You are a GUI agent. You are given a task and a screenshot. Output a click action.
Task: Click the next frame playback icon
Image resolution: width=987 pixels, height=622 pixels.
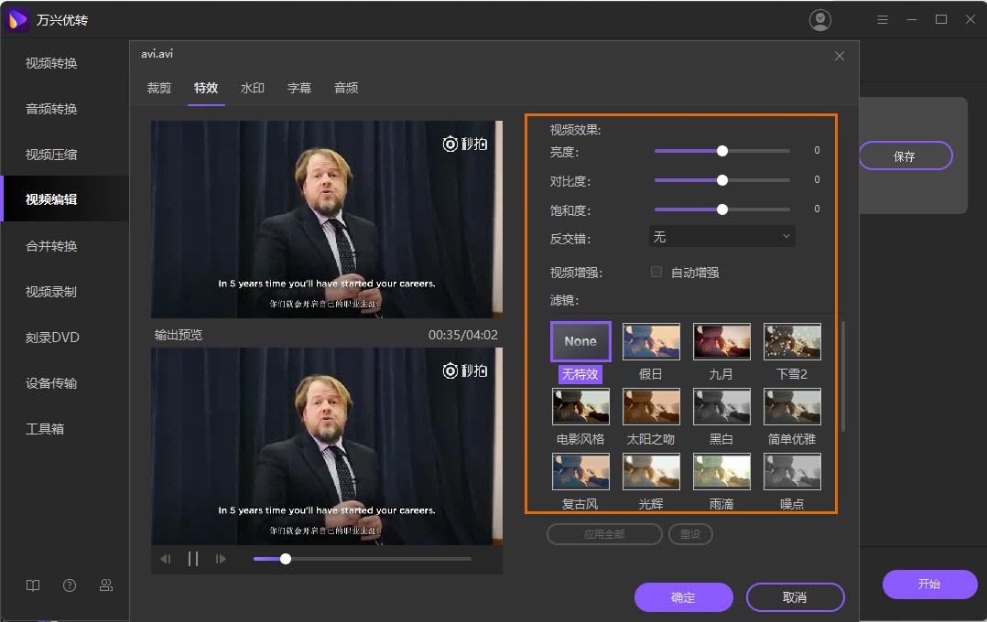pyautogui.click(x=221, y=559)
